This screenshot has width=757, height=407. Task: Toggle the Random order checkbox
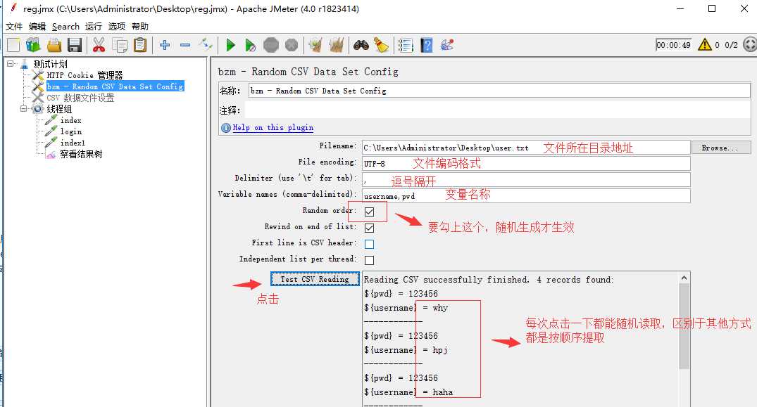coord(369,212)
